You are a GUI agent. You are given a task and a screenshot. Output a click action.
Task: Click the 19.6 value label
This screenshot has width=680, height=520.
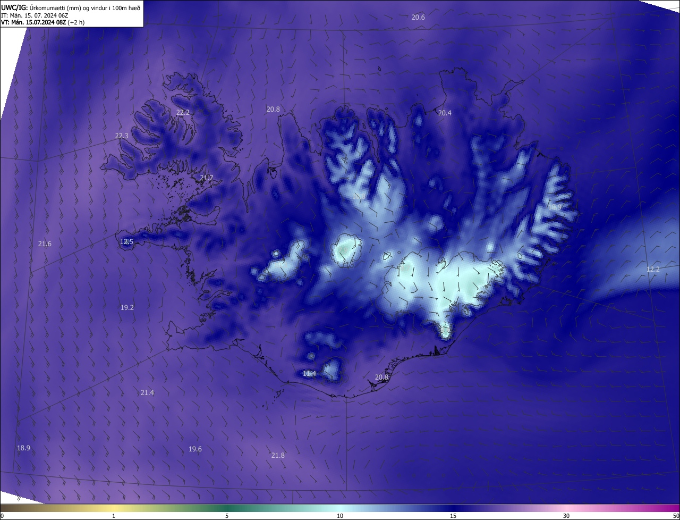pos(195,449)
